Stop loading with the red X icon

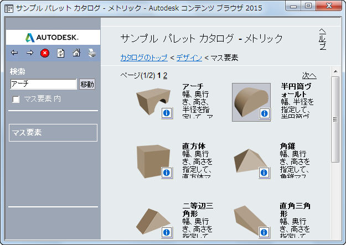tap(45, 53)
